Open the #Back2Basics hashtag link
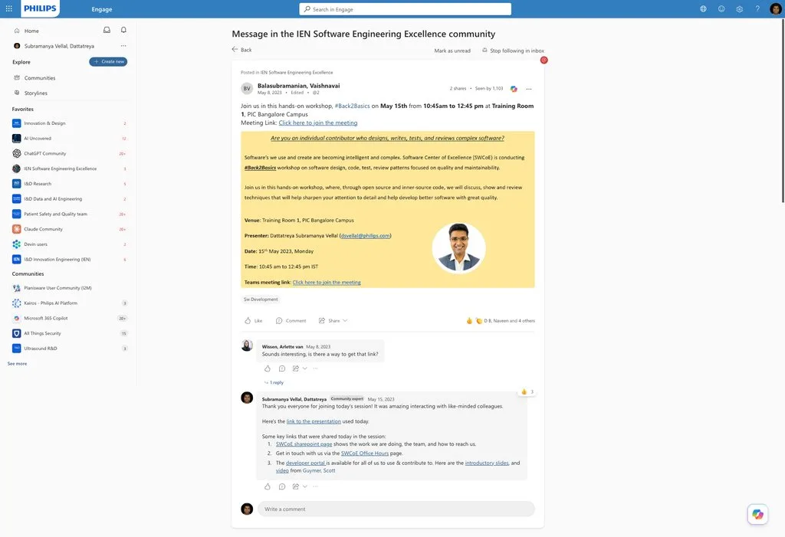Image resolution: width=785 pixels, height=537 pixels. [x=352, y=106]
